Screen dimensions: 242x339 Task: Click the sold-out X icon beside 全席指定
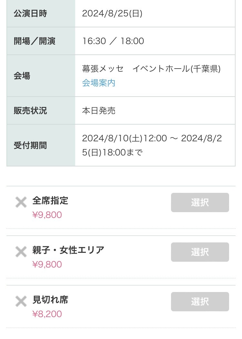(x=21, y=202)
